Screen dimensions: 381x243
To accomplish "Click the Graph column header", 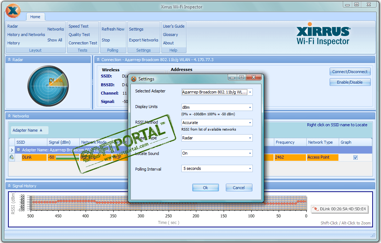I will click(x=355, y=142).
